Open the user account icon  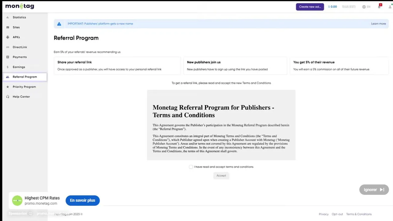coord(390,7)
